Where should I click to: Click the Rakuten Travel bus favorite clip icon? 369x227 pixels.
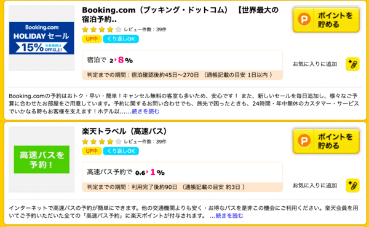pos(352,185)
